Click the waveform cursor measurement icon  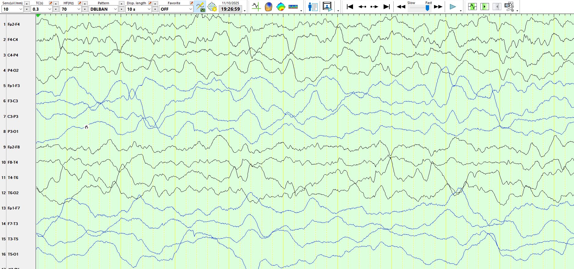256,6
